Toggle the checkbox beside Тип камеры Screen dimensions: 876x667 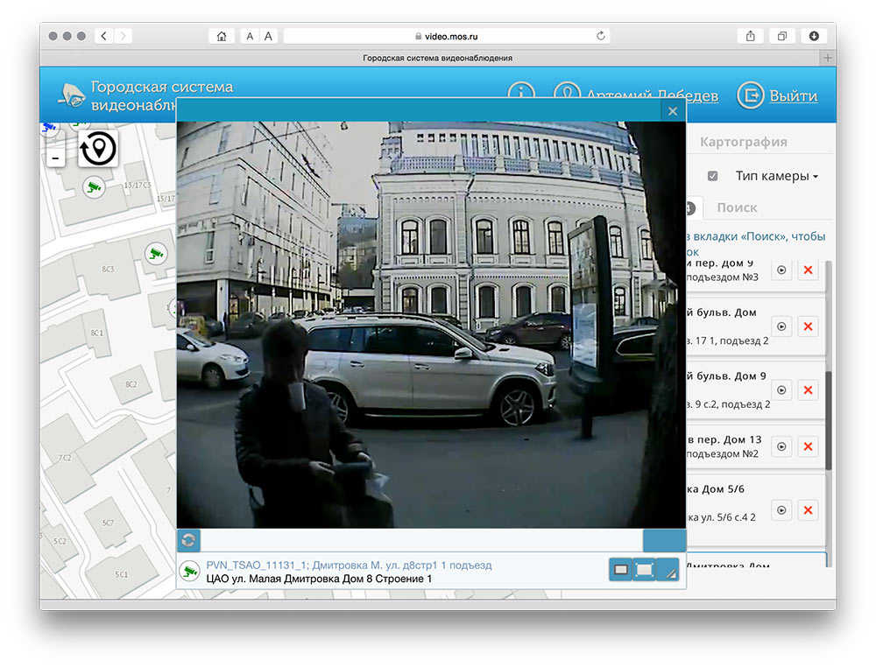pyautogui.click(x=713, y=176)
